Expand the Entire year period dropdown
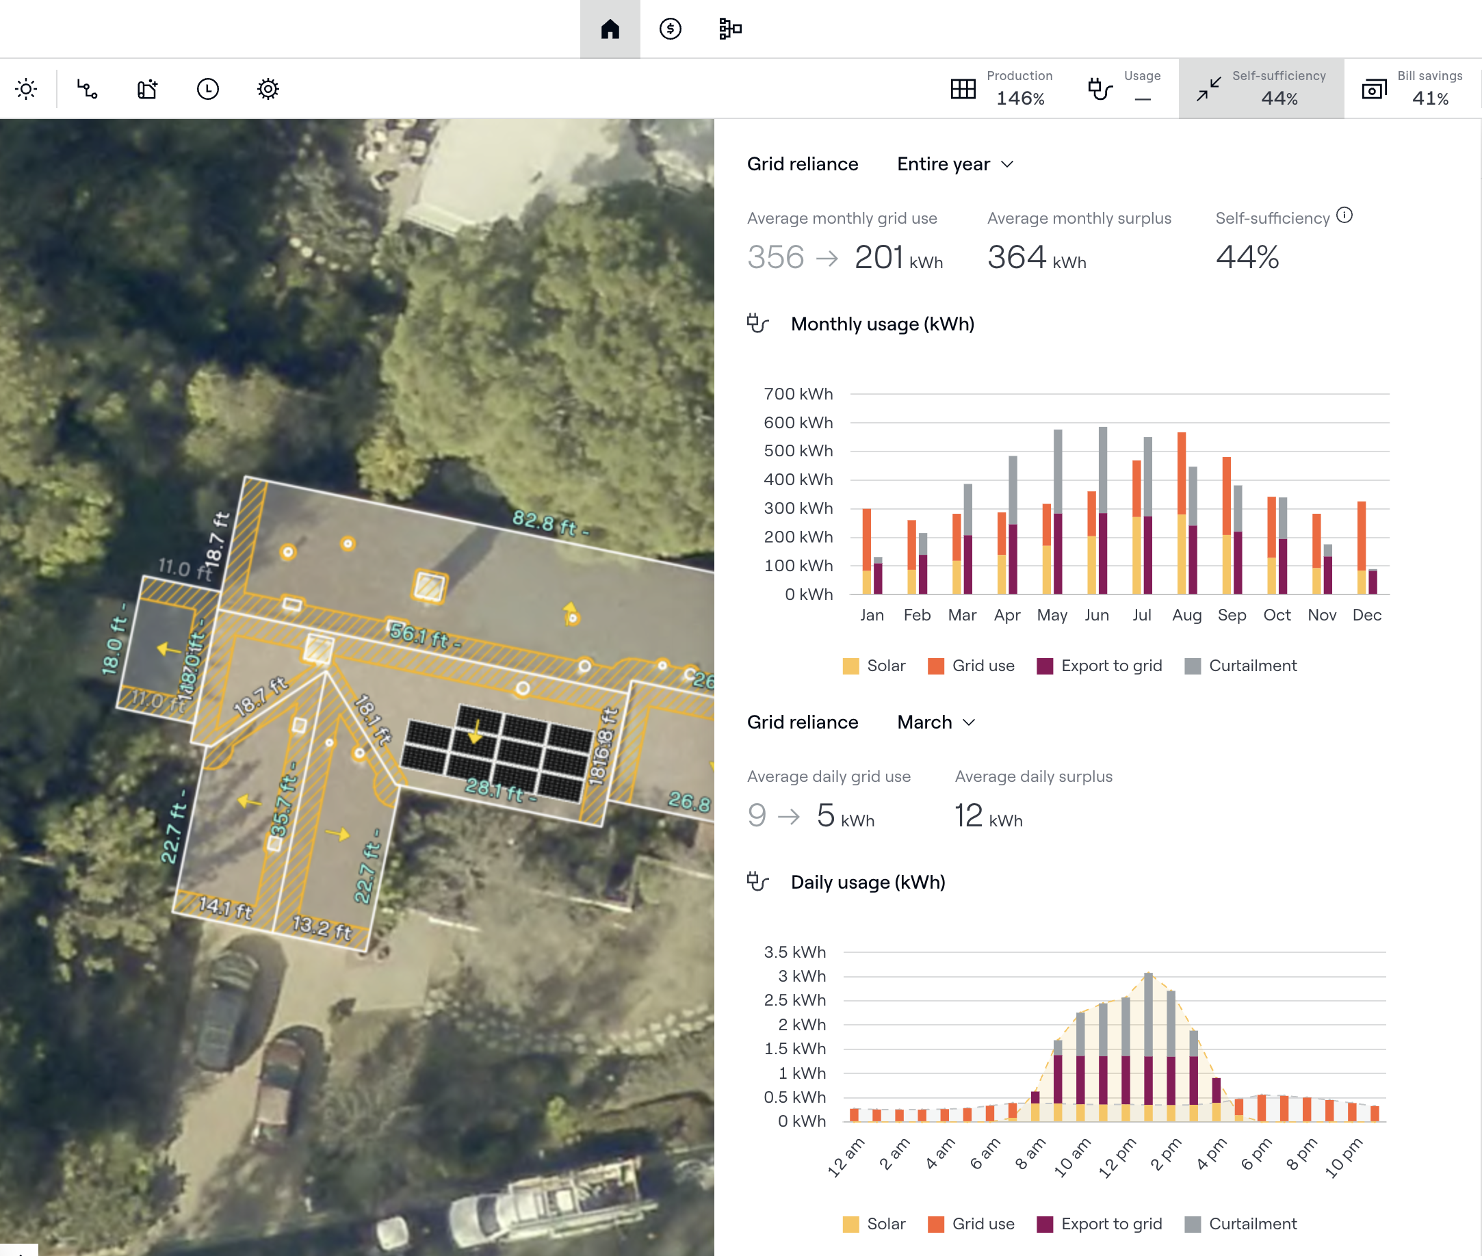Viewport: 1482px width, 1256px height. click(955, 164)
